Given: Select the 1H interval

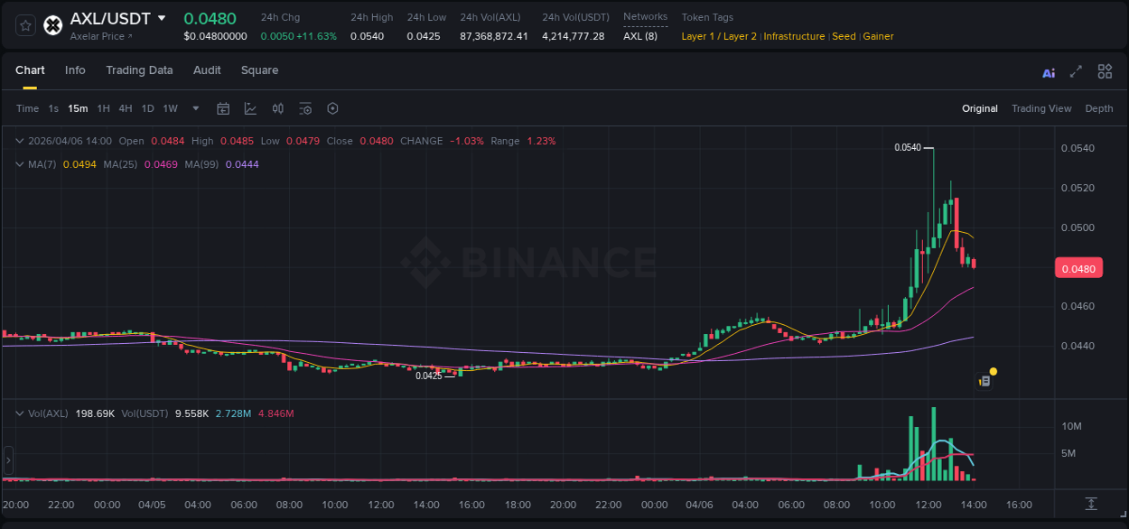Looking at the screenshot, I should pyautogui.click(x=103, y=108).
